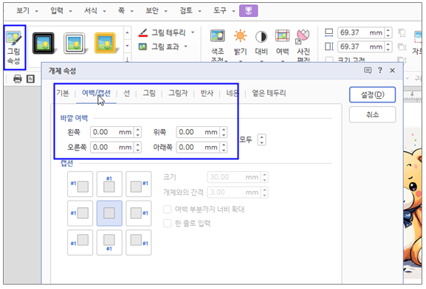Toggle 여백 부분까지 너비 확대 checkbox
The width and height of the screenshot is (426, 289).
pos(168,209)
